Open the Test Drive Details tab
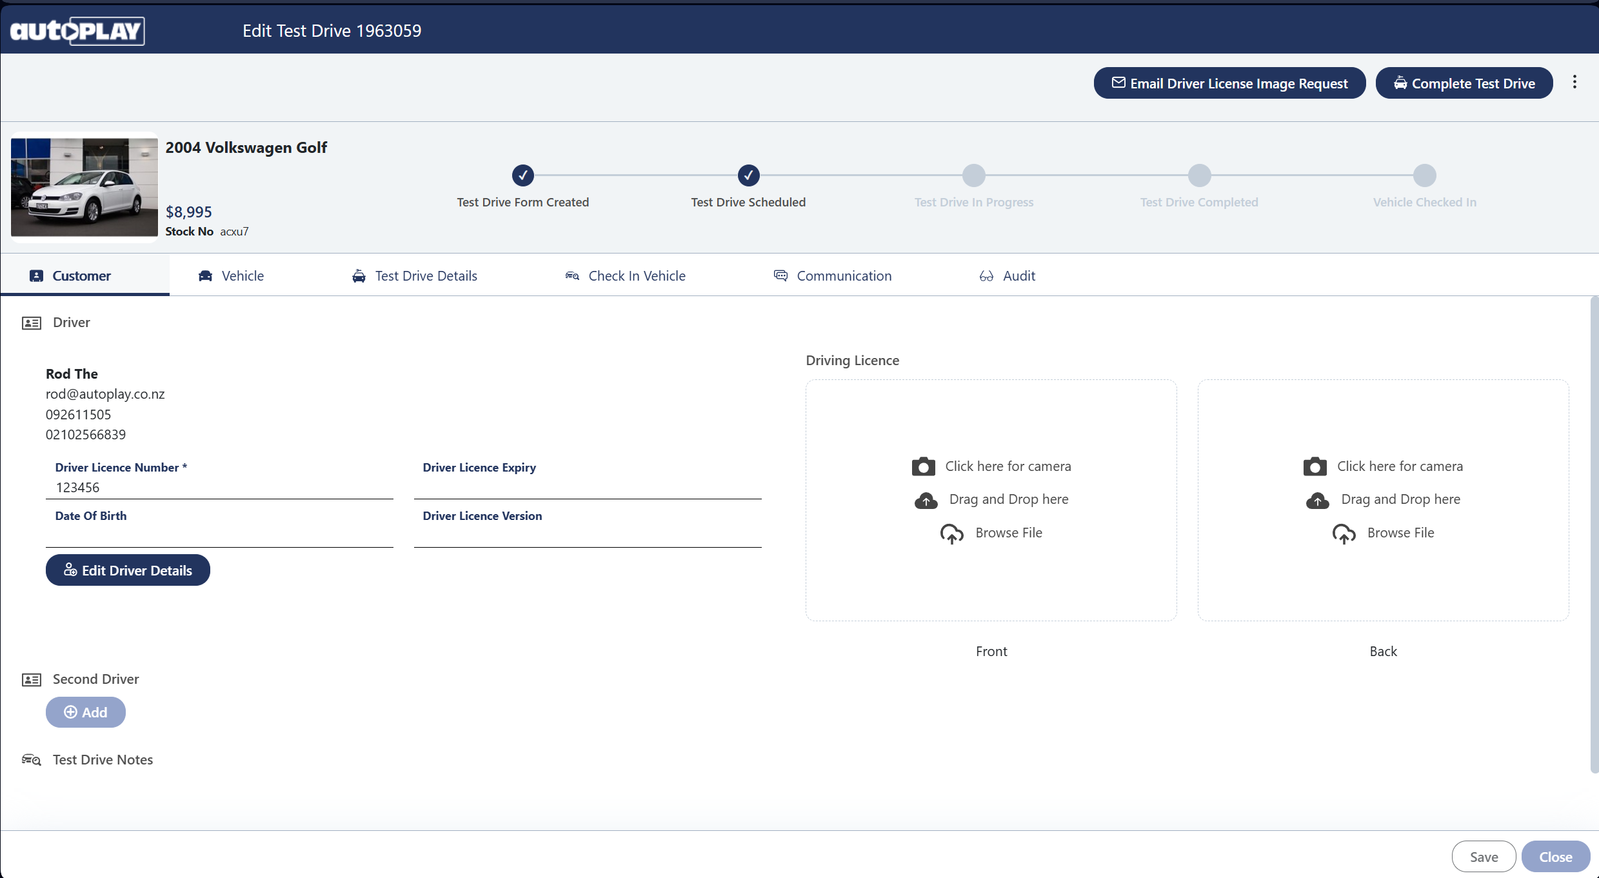1599x878 pixels. tap(415, 276)
